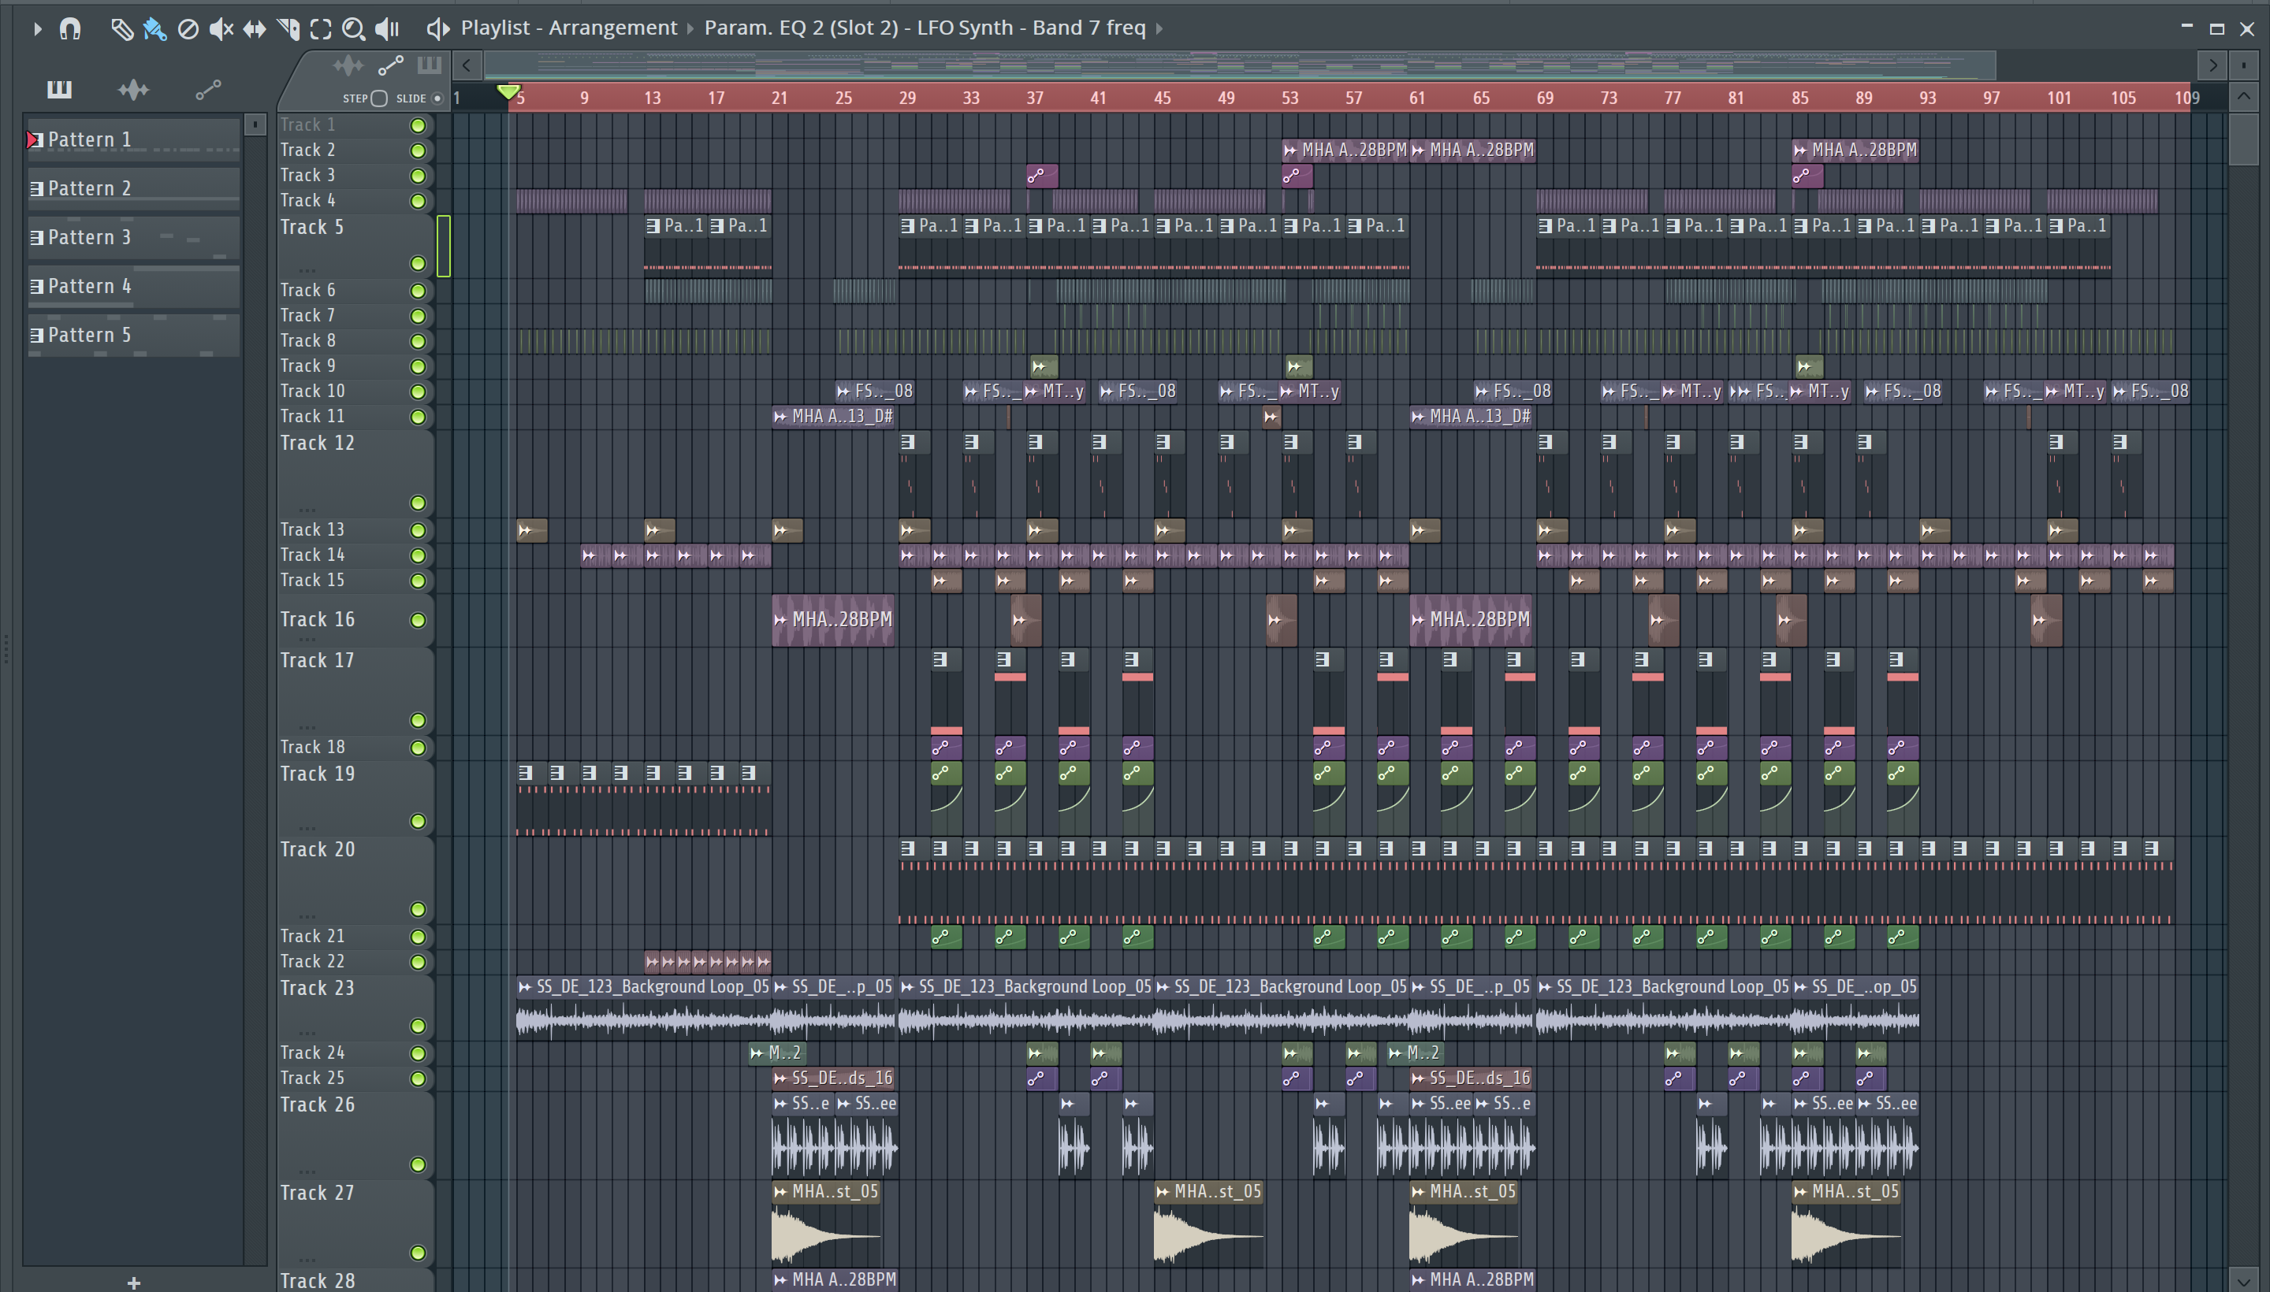Select the Track 10 header
Viewport: 2270px width, 1292px height.
click(355, 392)
